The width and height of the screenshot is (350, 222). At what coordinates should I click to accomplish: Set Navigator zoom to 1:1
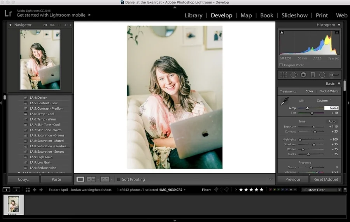point(59,25)
